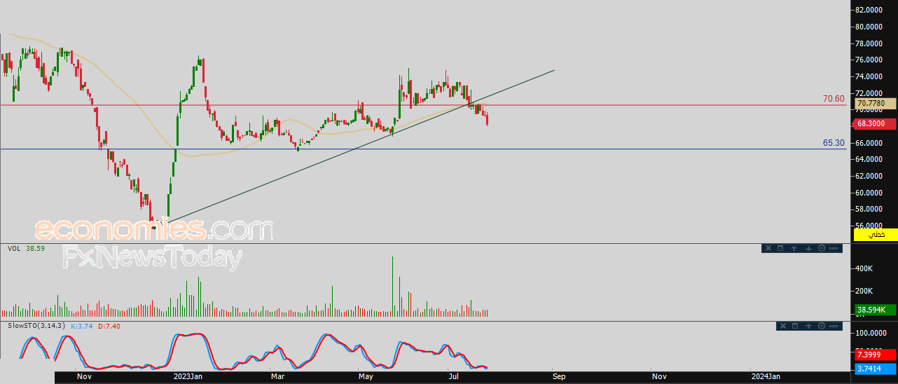
Task: Maximize the VOL indicator pane
Action: click(780, 248)
